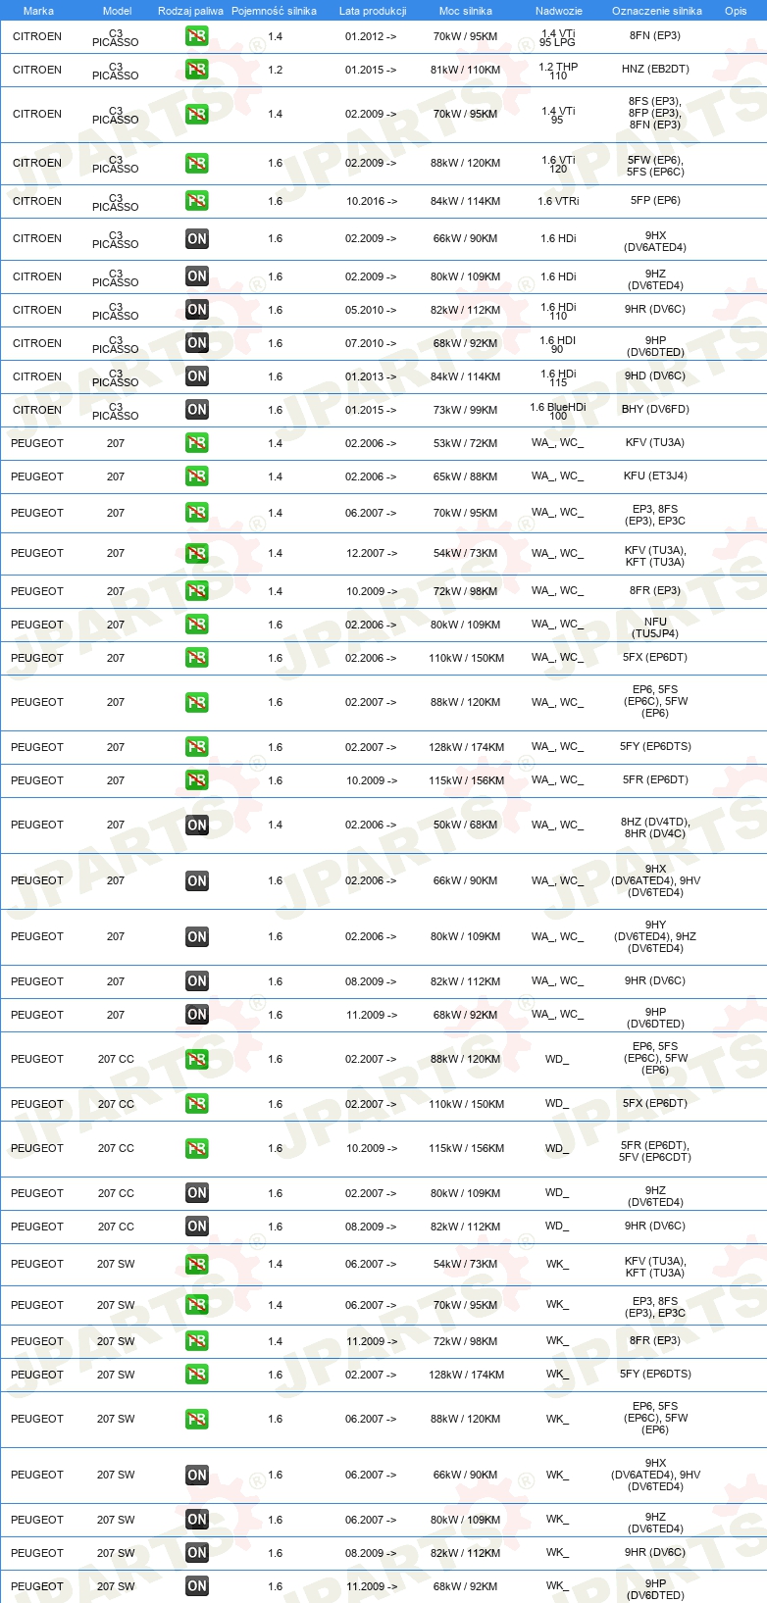
Task: Click the ON icon in the Citroen 07.2010 row
Action: (196, 343)
